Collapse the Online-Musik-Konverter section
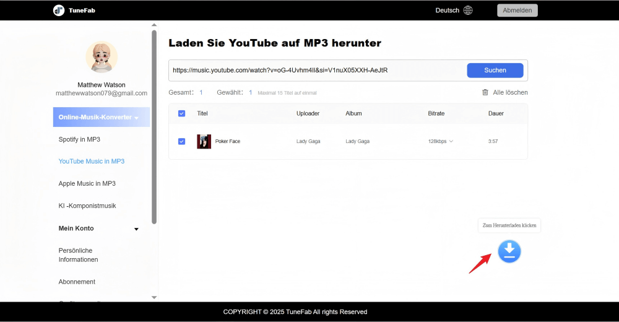This screenshot has width=619, height=322. point(136,118)
